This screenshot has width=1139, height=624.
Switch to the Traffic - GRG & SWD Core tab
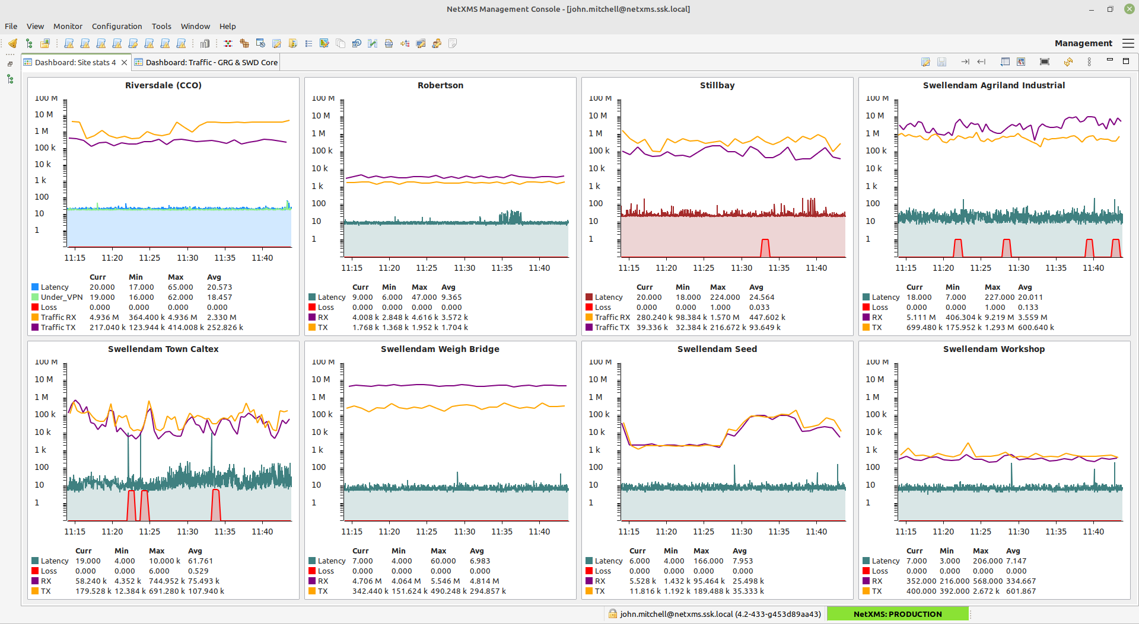point(206,62)
